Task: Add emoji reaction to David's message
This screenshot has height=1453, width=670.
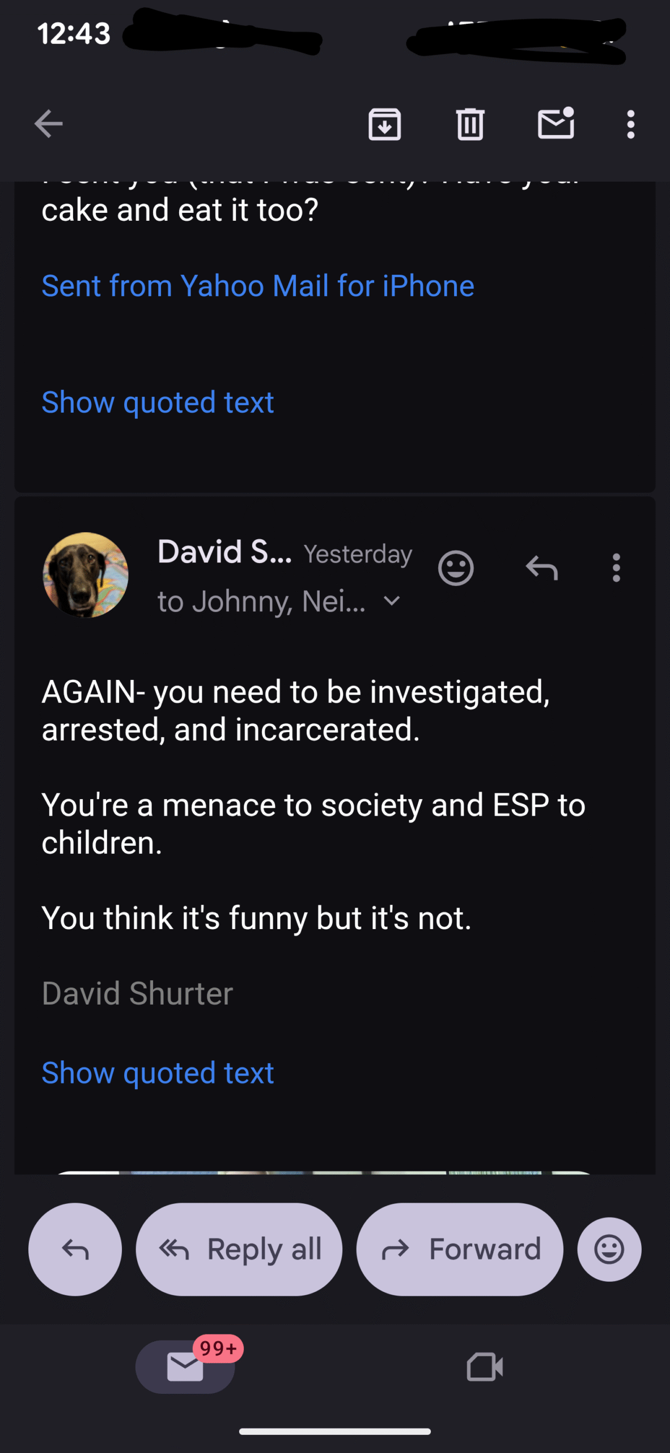Action: tap(456, 568)
